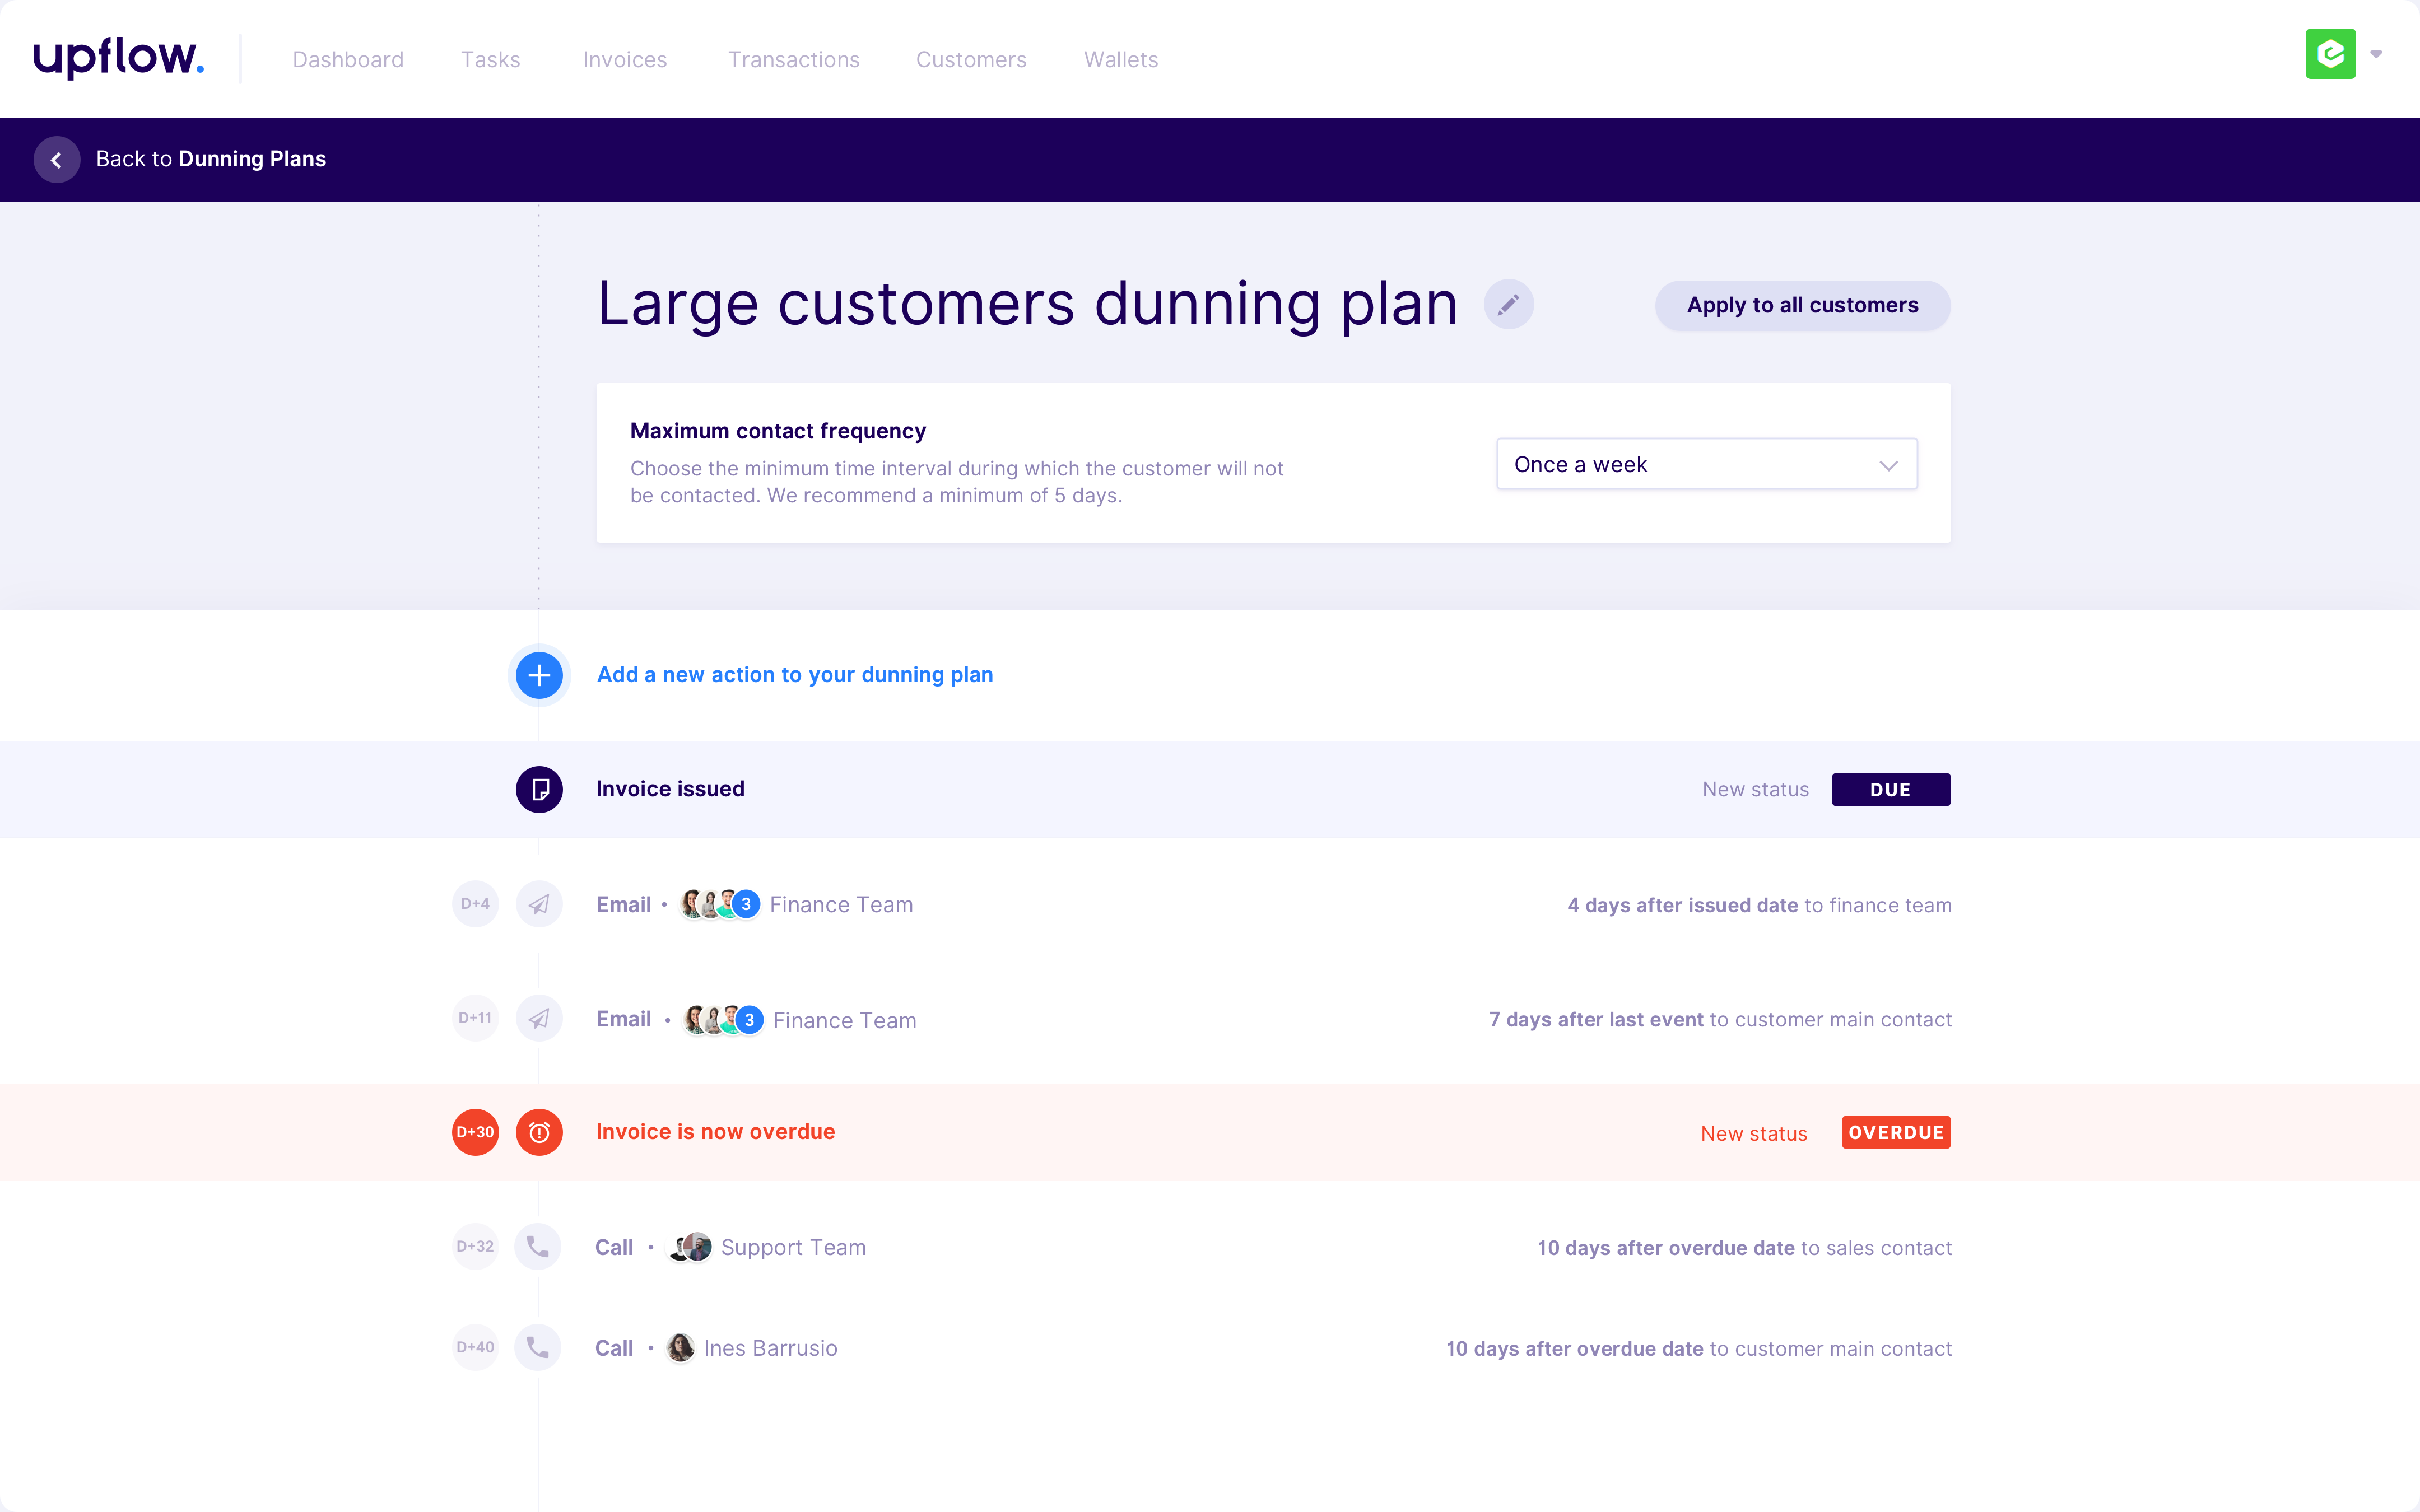Click the Invoice issued document icon
2420x1512 pixels.
pyautogui.click(x=539, y=789)
